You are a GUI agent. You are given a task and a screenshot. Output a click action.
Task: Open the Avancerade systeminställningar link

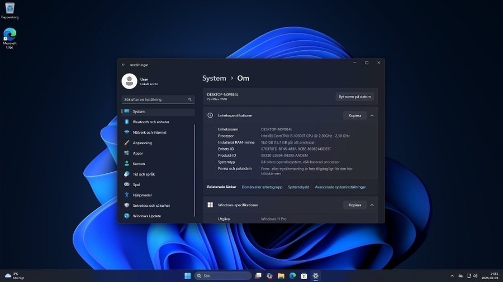(340, 187)
